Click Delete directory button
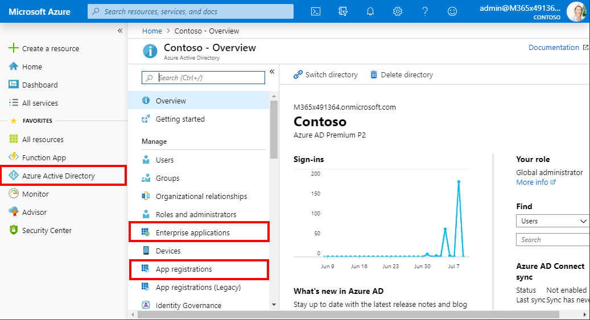The height and width of the screenshot is (320, 590). point(401,74)
